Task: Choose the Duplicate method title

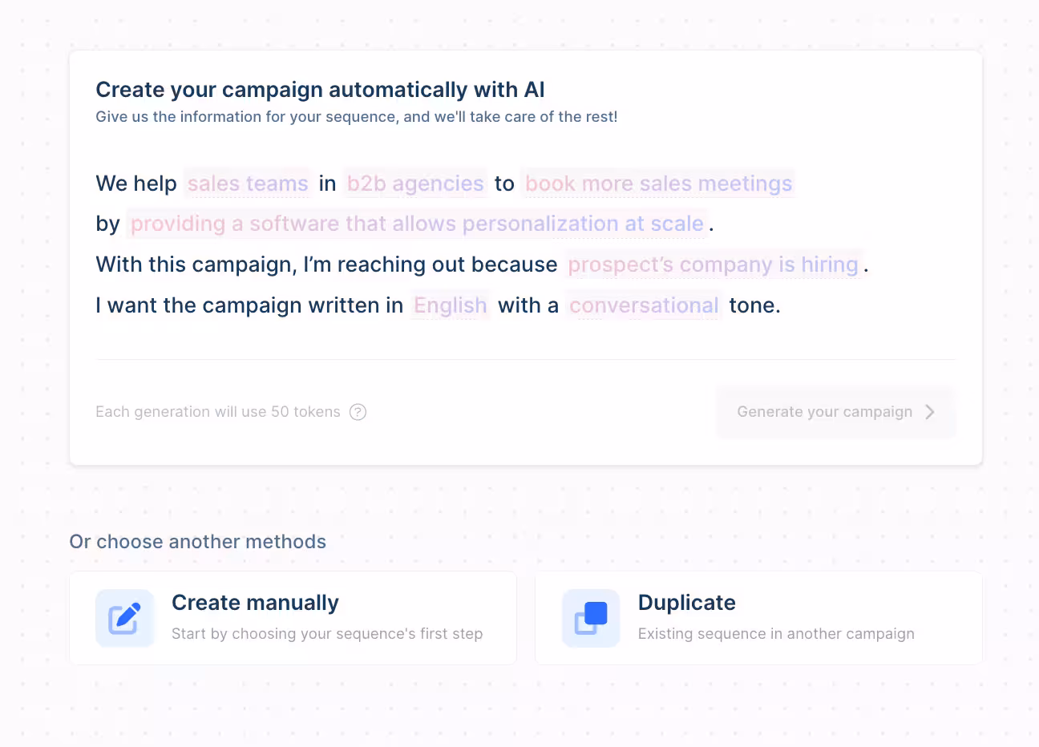Action: [686, 603]
